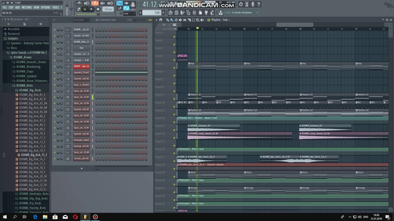This screenshot has width=394, height=221.
Task: Mute the KSHMR_Ride_13 channel
Action: pos(54,42)
